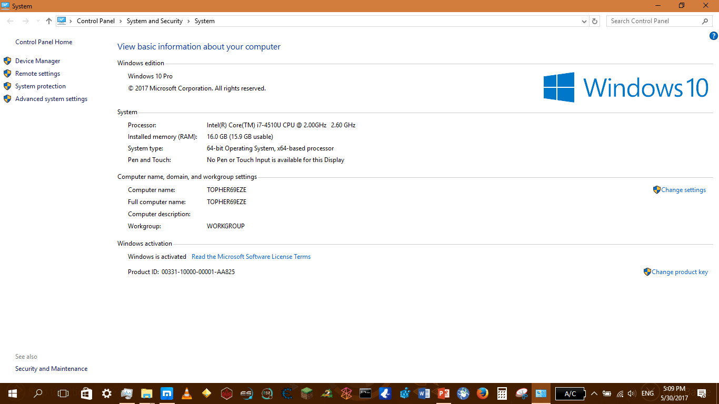Image resolution: width=719 pixels, height=404 pixels.
Task: Launch Microsoft Word from taskbar
Action: pyautogui.click(x=424, y=393)
